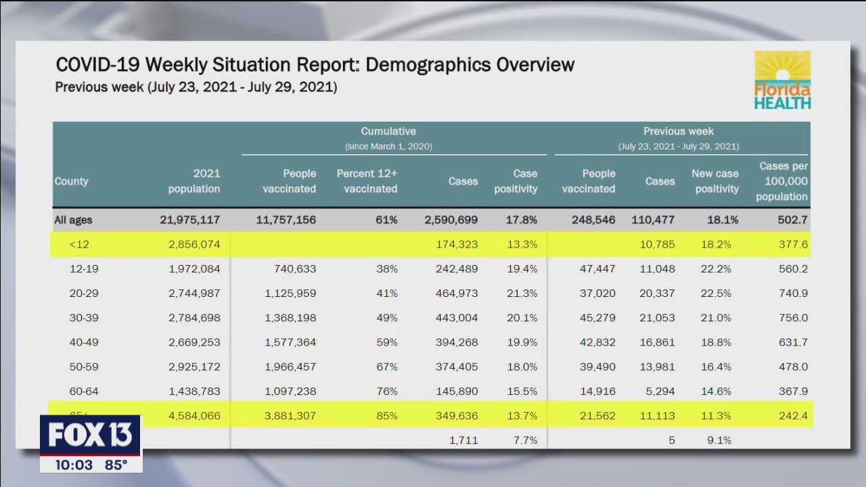
Task: Click the 11,757,156 people vaccinated cell
Action: (286, 220)
